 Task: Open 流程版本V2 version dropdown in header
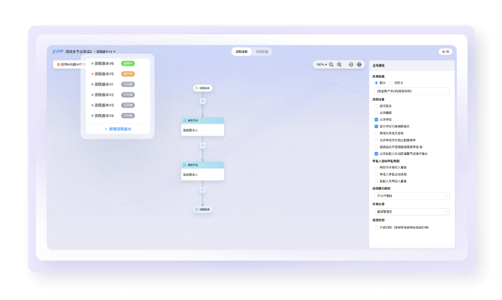(105, 52)
